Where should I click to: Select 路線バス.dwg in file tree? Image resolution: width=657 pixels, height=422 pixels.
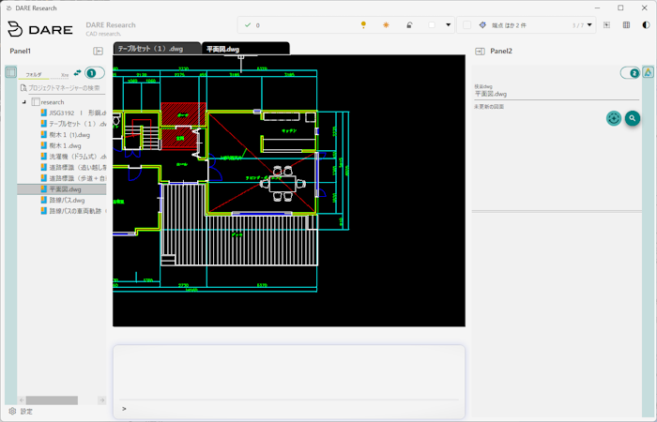click(67, 200)
